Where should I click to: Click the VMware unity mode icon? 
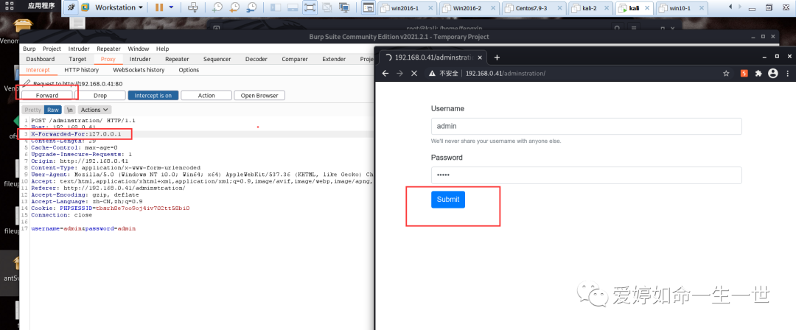(x=327, y=7)
